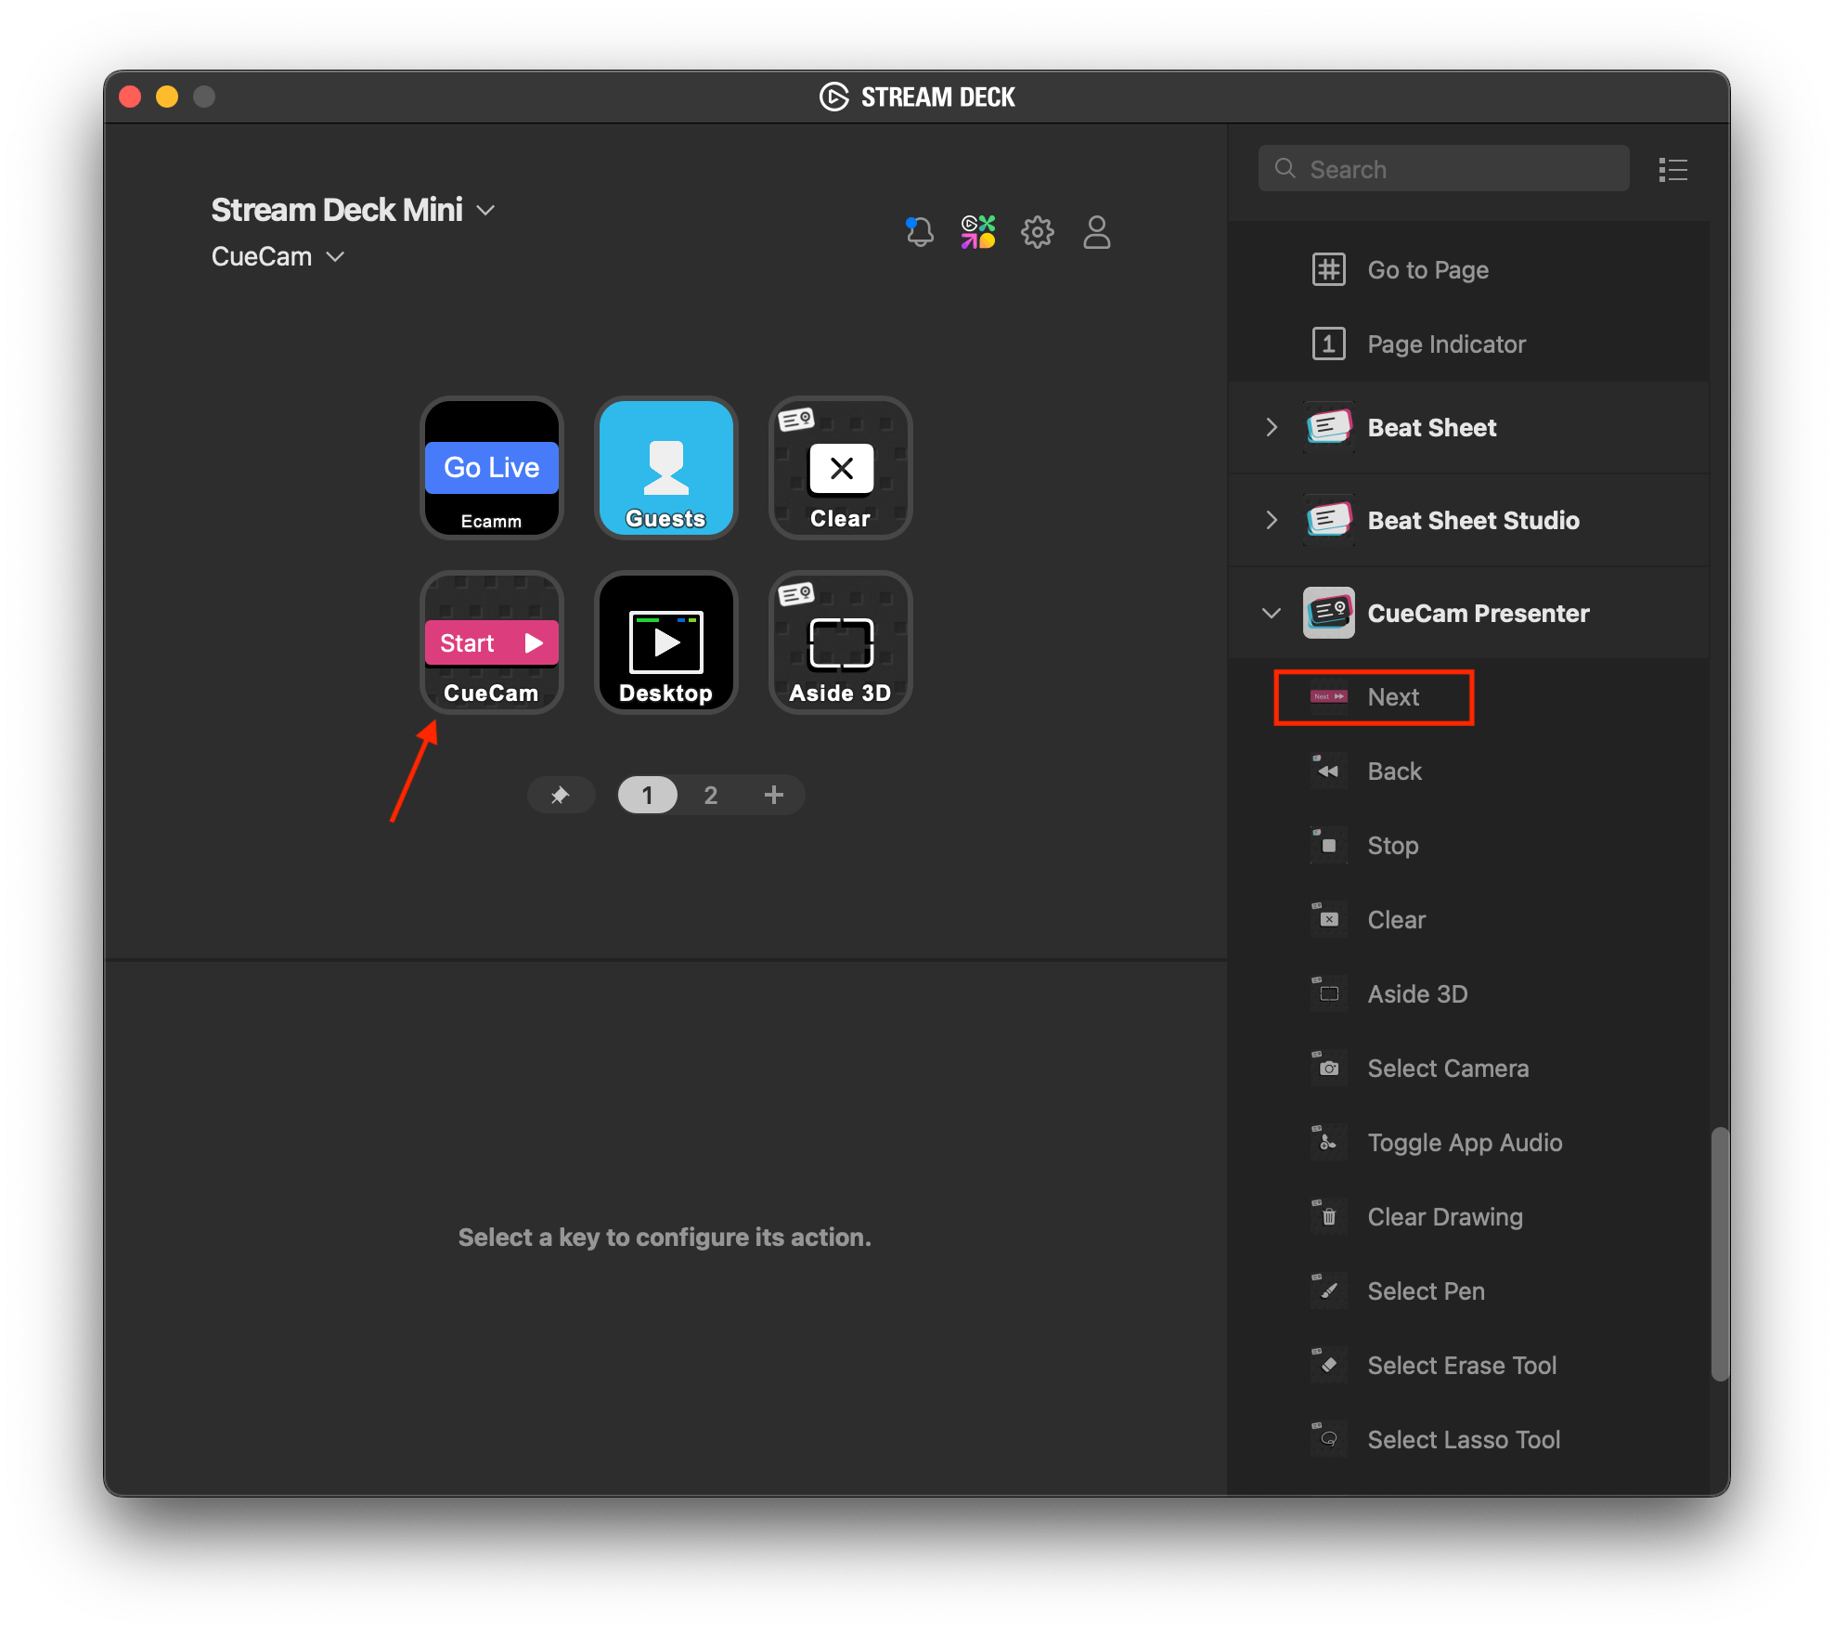
Task: Click the Select Erase Tool icon
Action: (1328, 1365)
